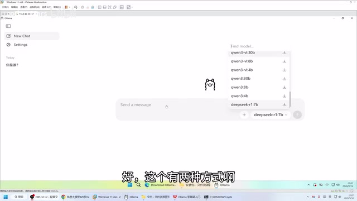Send Ctrl+Alt+Del to the VM

click(76, 7)
